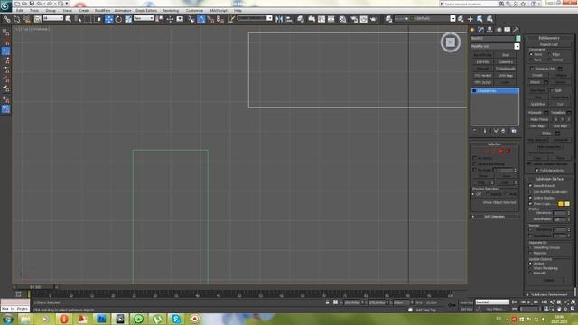The width and height of the screenshot is (578, 325).
Task: Open the selection filter dropdown in toolbar
Action: click(53, 18)
